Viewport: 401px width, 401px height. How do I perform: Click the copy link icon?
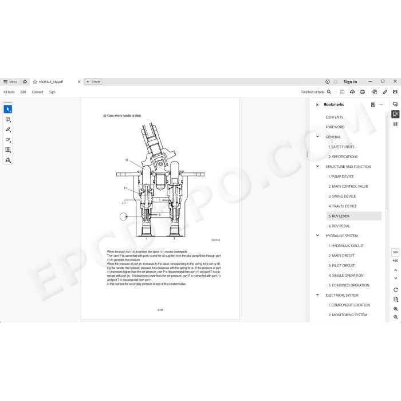point(385,92)
